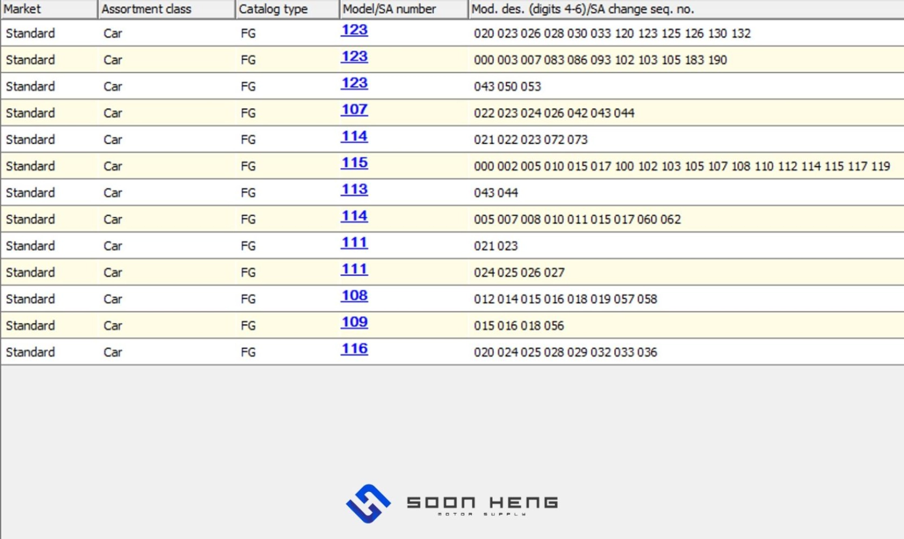This screenshot has height=539, width=904.
Task: Select text '043 044' in model 113 row
Action: tap(495, 193)
